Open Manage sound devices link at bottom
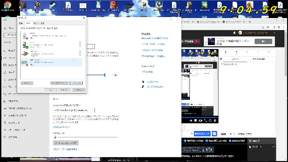288x162 pixels. [65, 149]
